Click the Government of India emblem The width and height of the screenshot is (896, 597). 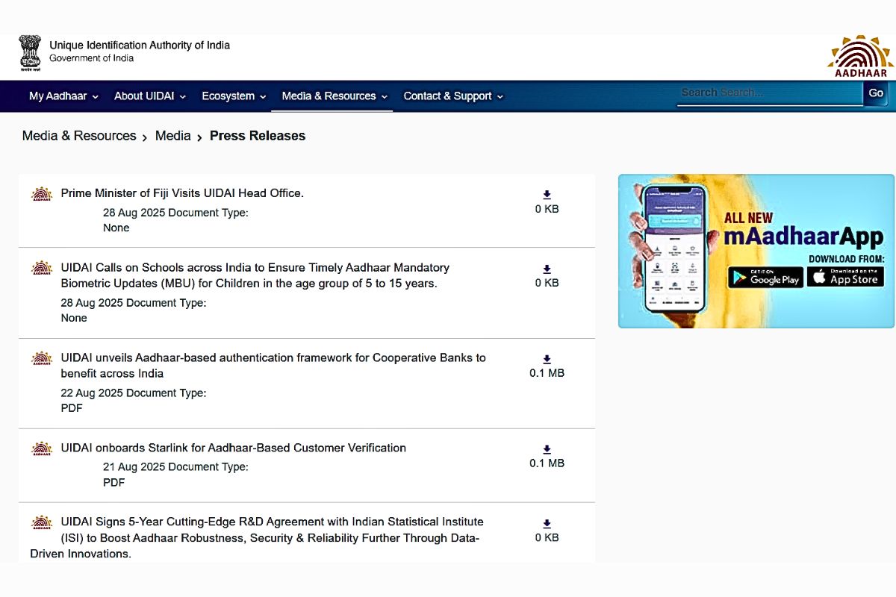[x=31, y=52]
